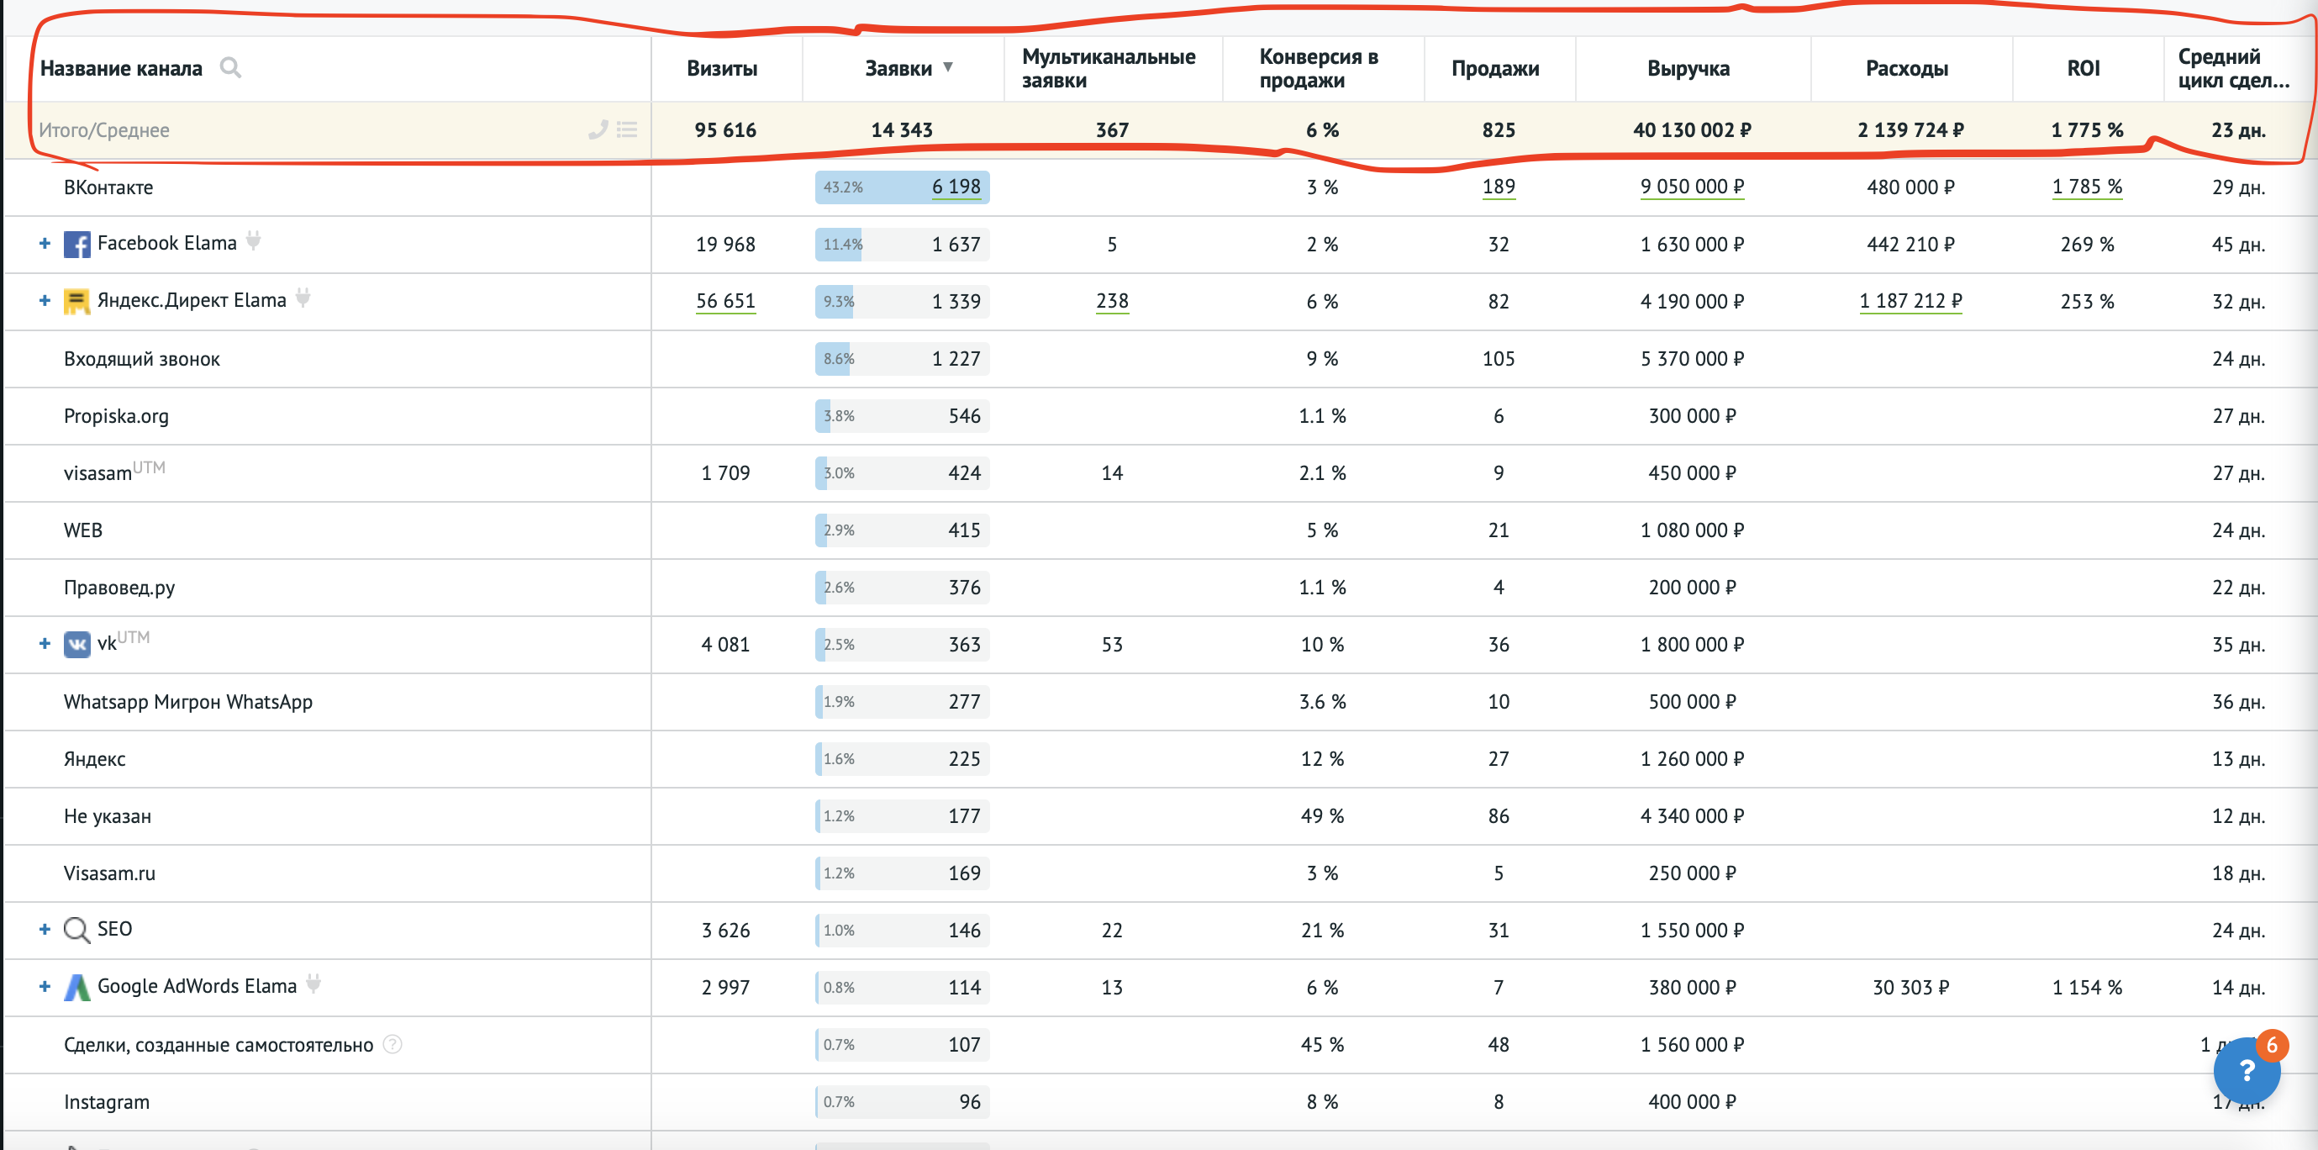This screenshot has height=1150, width=2318.
Task: Sort by Мультиканальные заявки column header
Action: (1109, 68)
